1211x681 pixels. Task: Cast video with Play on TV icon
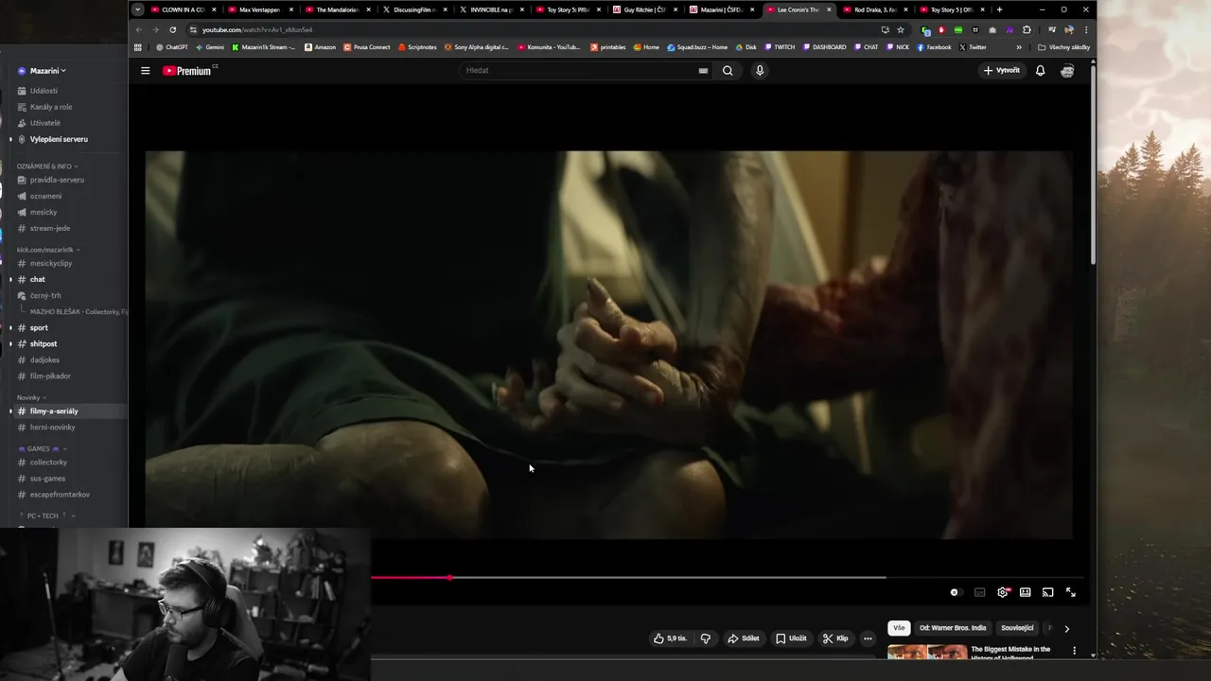[1047, 592]
